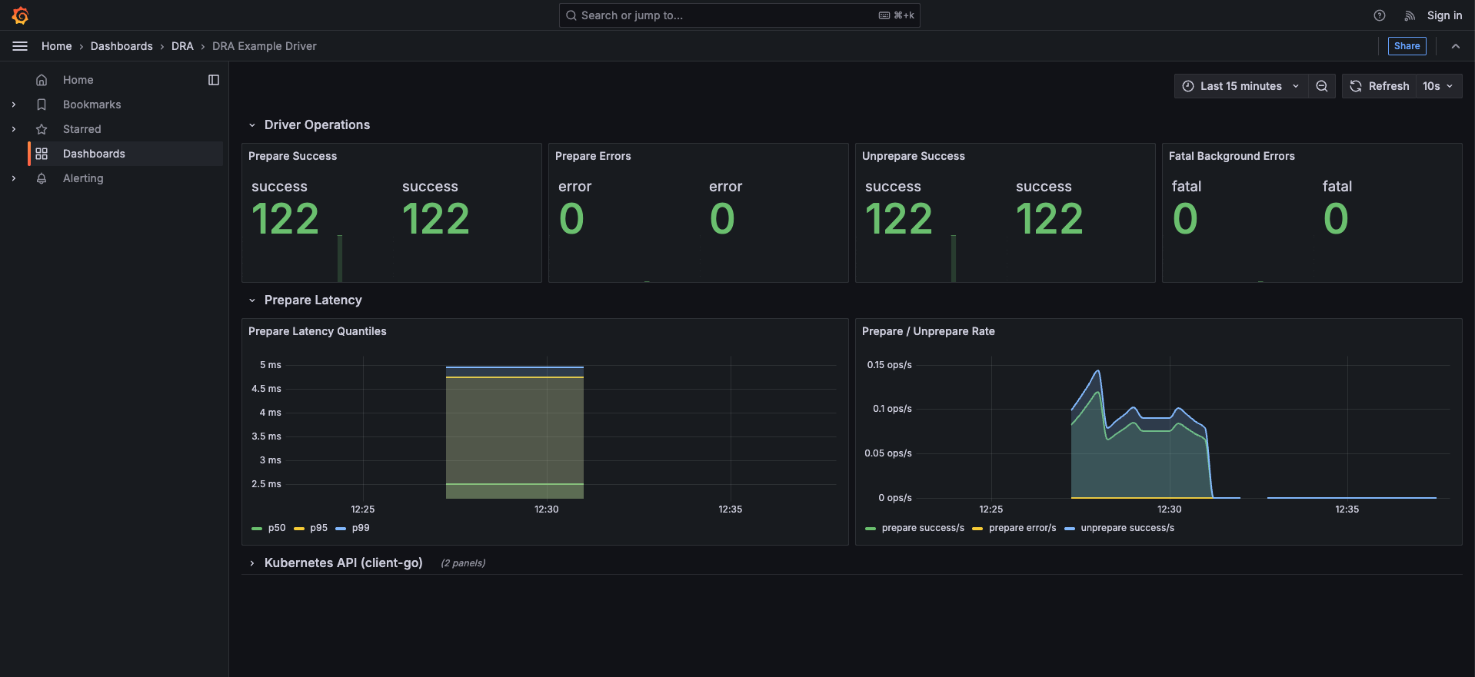Click the Alerting bell icon in sidebar

[x=42, y=178]
